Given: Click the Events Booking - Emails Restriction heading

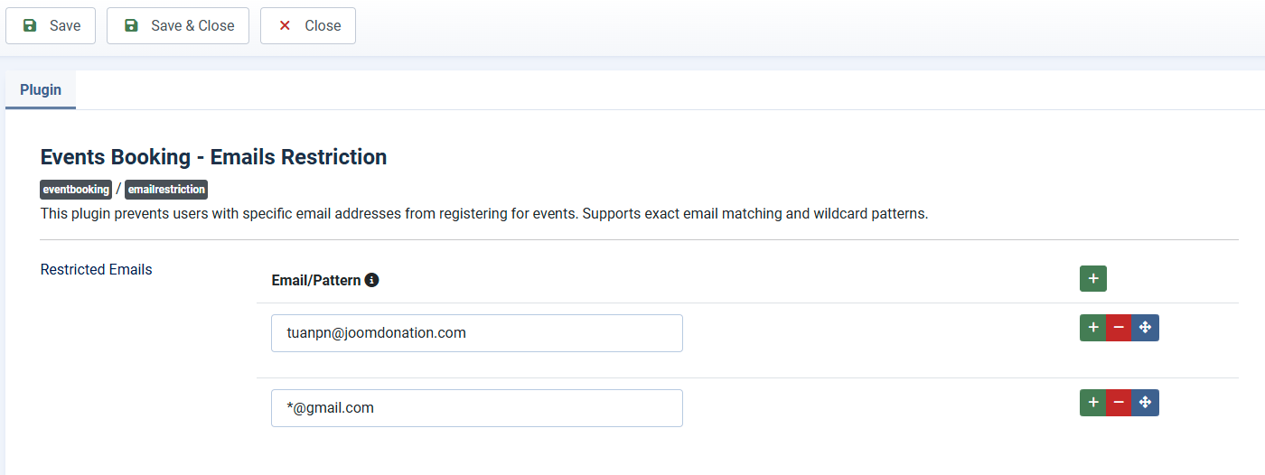Looking at the screenshot, I should tap(213, 157).
